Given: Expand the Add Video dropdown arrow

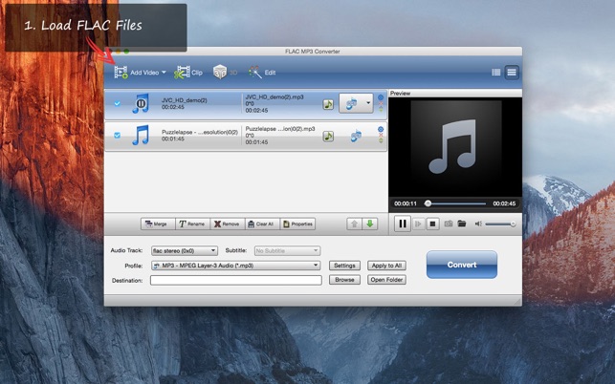Looking at the screenshot, I should [x=164, y=73].
